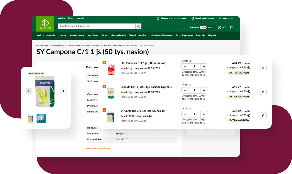
Task: Delete the LG Honoreen row with the trash icon
Action: click(x=263, y=68)
